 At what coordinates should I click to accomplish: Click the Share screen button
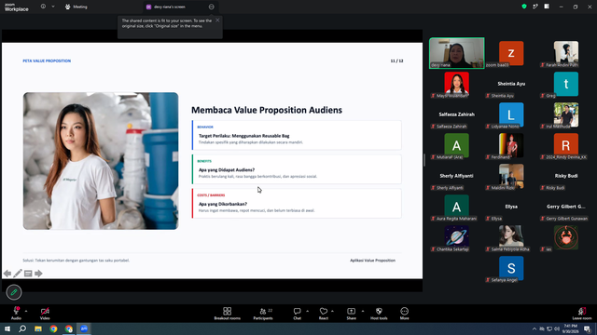click(x=351, y=314)
